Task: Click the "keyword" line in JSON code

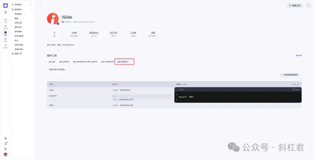Action: (186, 97)
